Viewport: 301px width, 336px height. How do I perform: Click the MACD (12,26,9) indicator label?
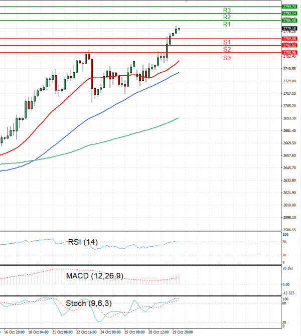point(95,276)
